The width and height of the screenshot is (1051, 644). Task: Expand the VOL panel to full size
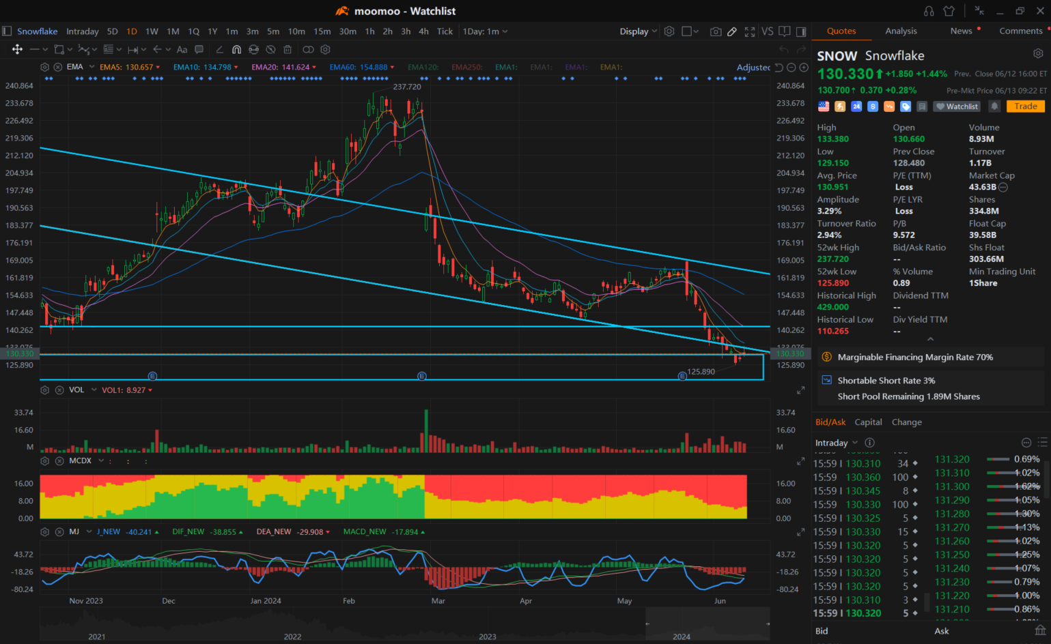800,390
